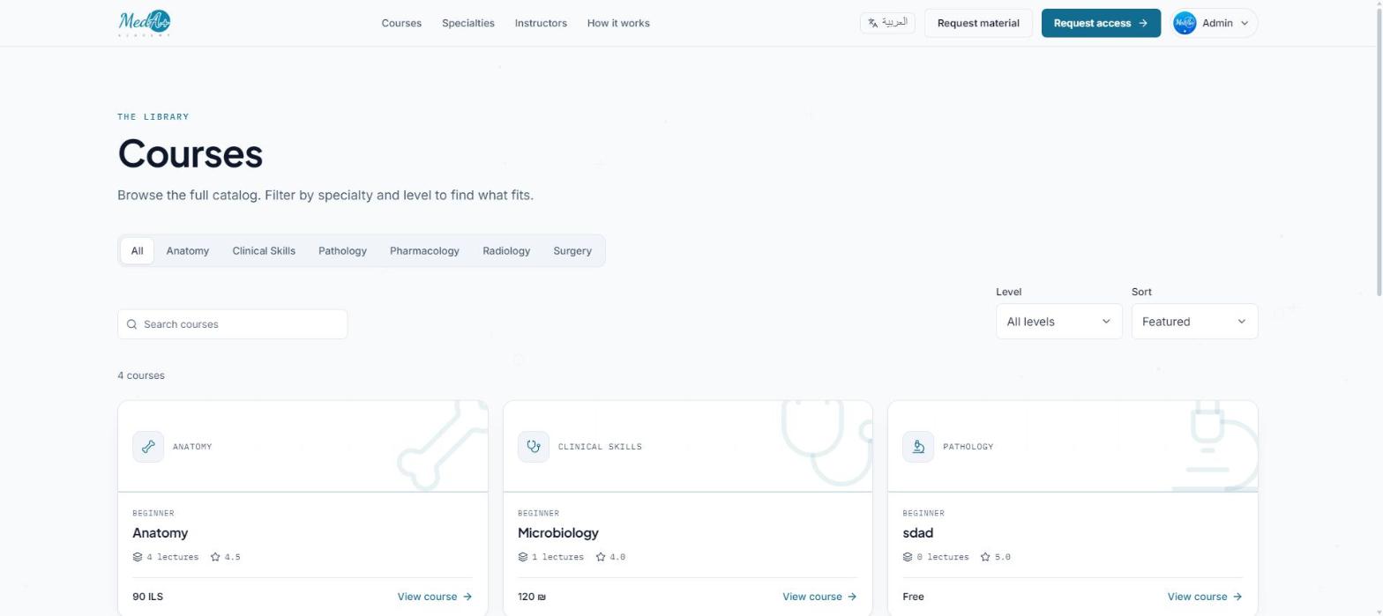The width and height of the screenshot is (1383, 616).
Task: Open the Level dropdown showing All levels
Action: point(1058,322)
